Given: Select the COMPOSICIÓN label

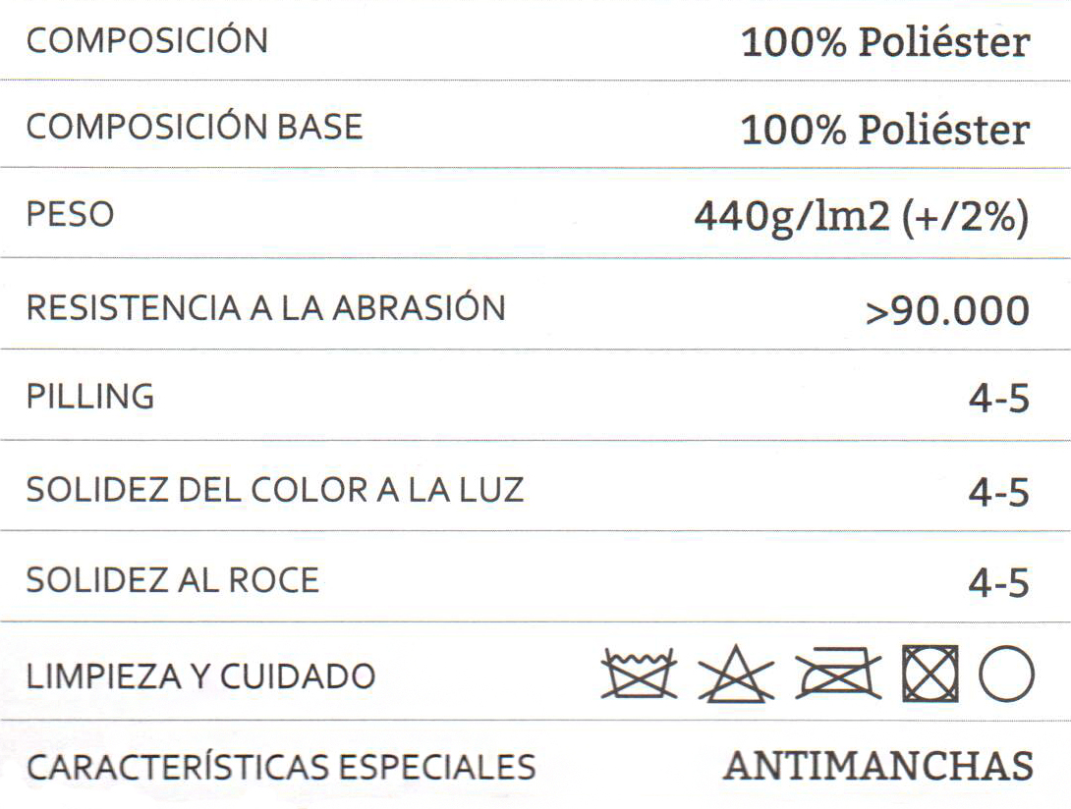Looking at the screenshot, I should click(146, 39).
